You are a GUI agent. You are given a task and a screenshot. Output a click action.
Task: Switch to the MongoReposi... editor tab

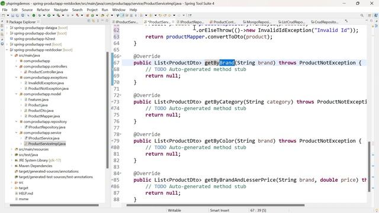256,22
